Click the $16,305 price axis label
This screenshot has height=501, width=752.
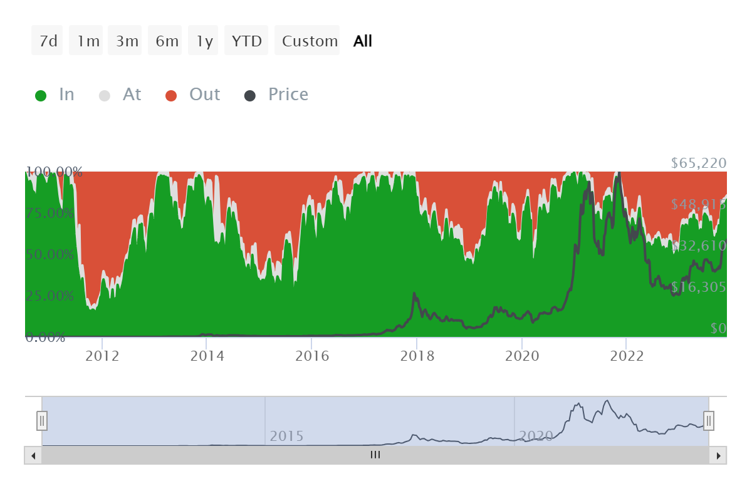pos(699,287)
